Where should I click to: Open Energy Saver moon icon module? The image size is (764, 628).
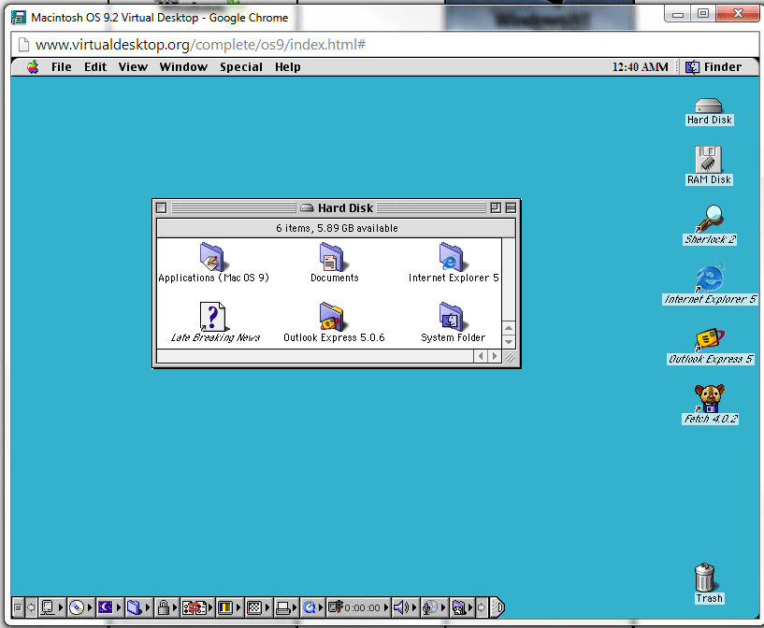pos(106,607)
